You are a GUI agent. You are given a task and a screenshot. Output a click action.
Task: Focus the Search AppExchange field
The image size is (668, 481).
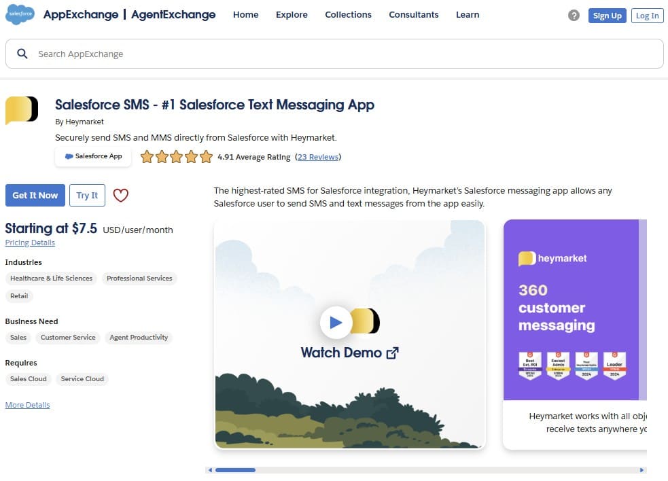(x=334, y=54)
